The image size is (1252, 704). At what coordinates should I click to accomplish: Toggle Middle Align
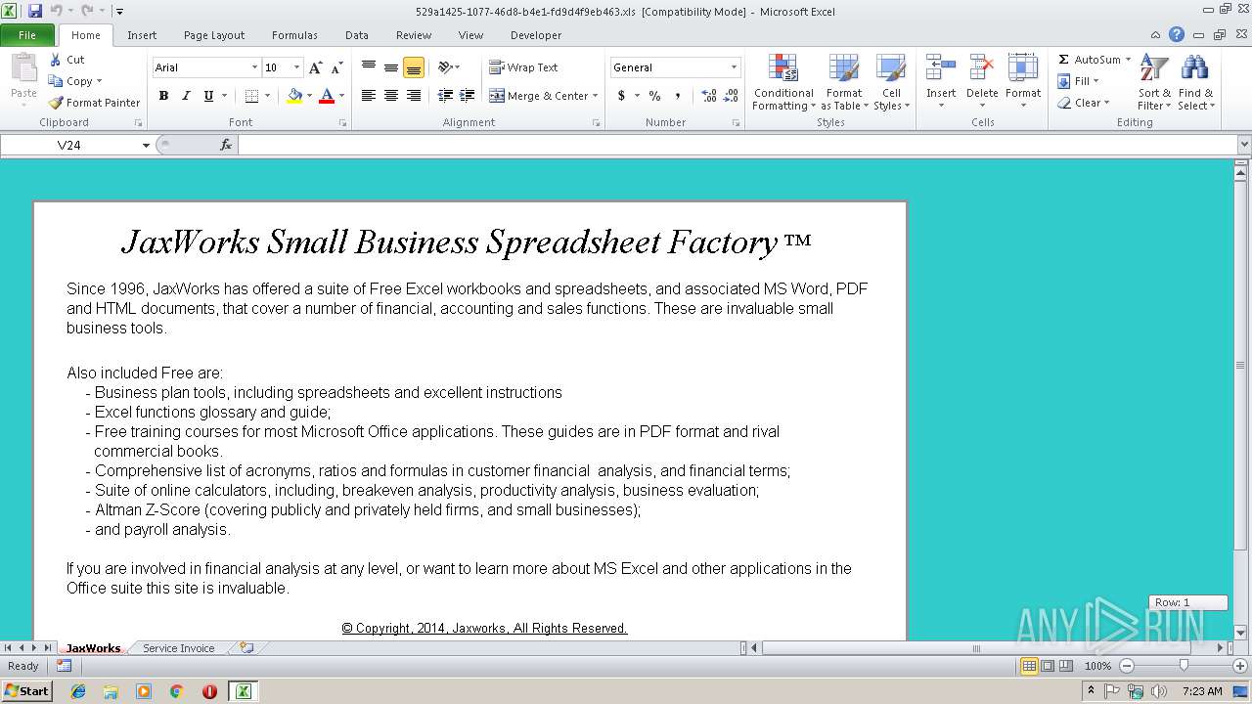[390, 67]
